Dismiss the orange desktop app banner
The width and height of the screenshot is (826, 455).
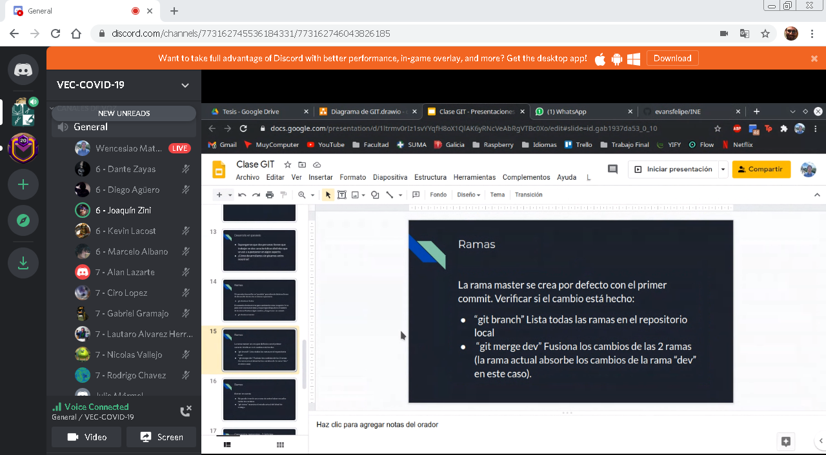[814, 58]
